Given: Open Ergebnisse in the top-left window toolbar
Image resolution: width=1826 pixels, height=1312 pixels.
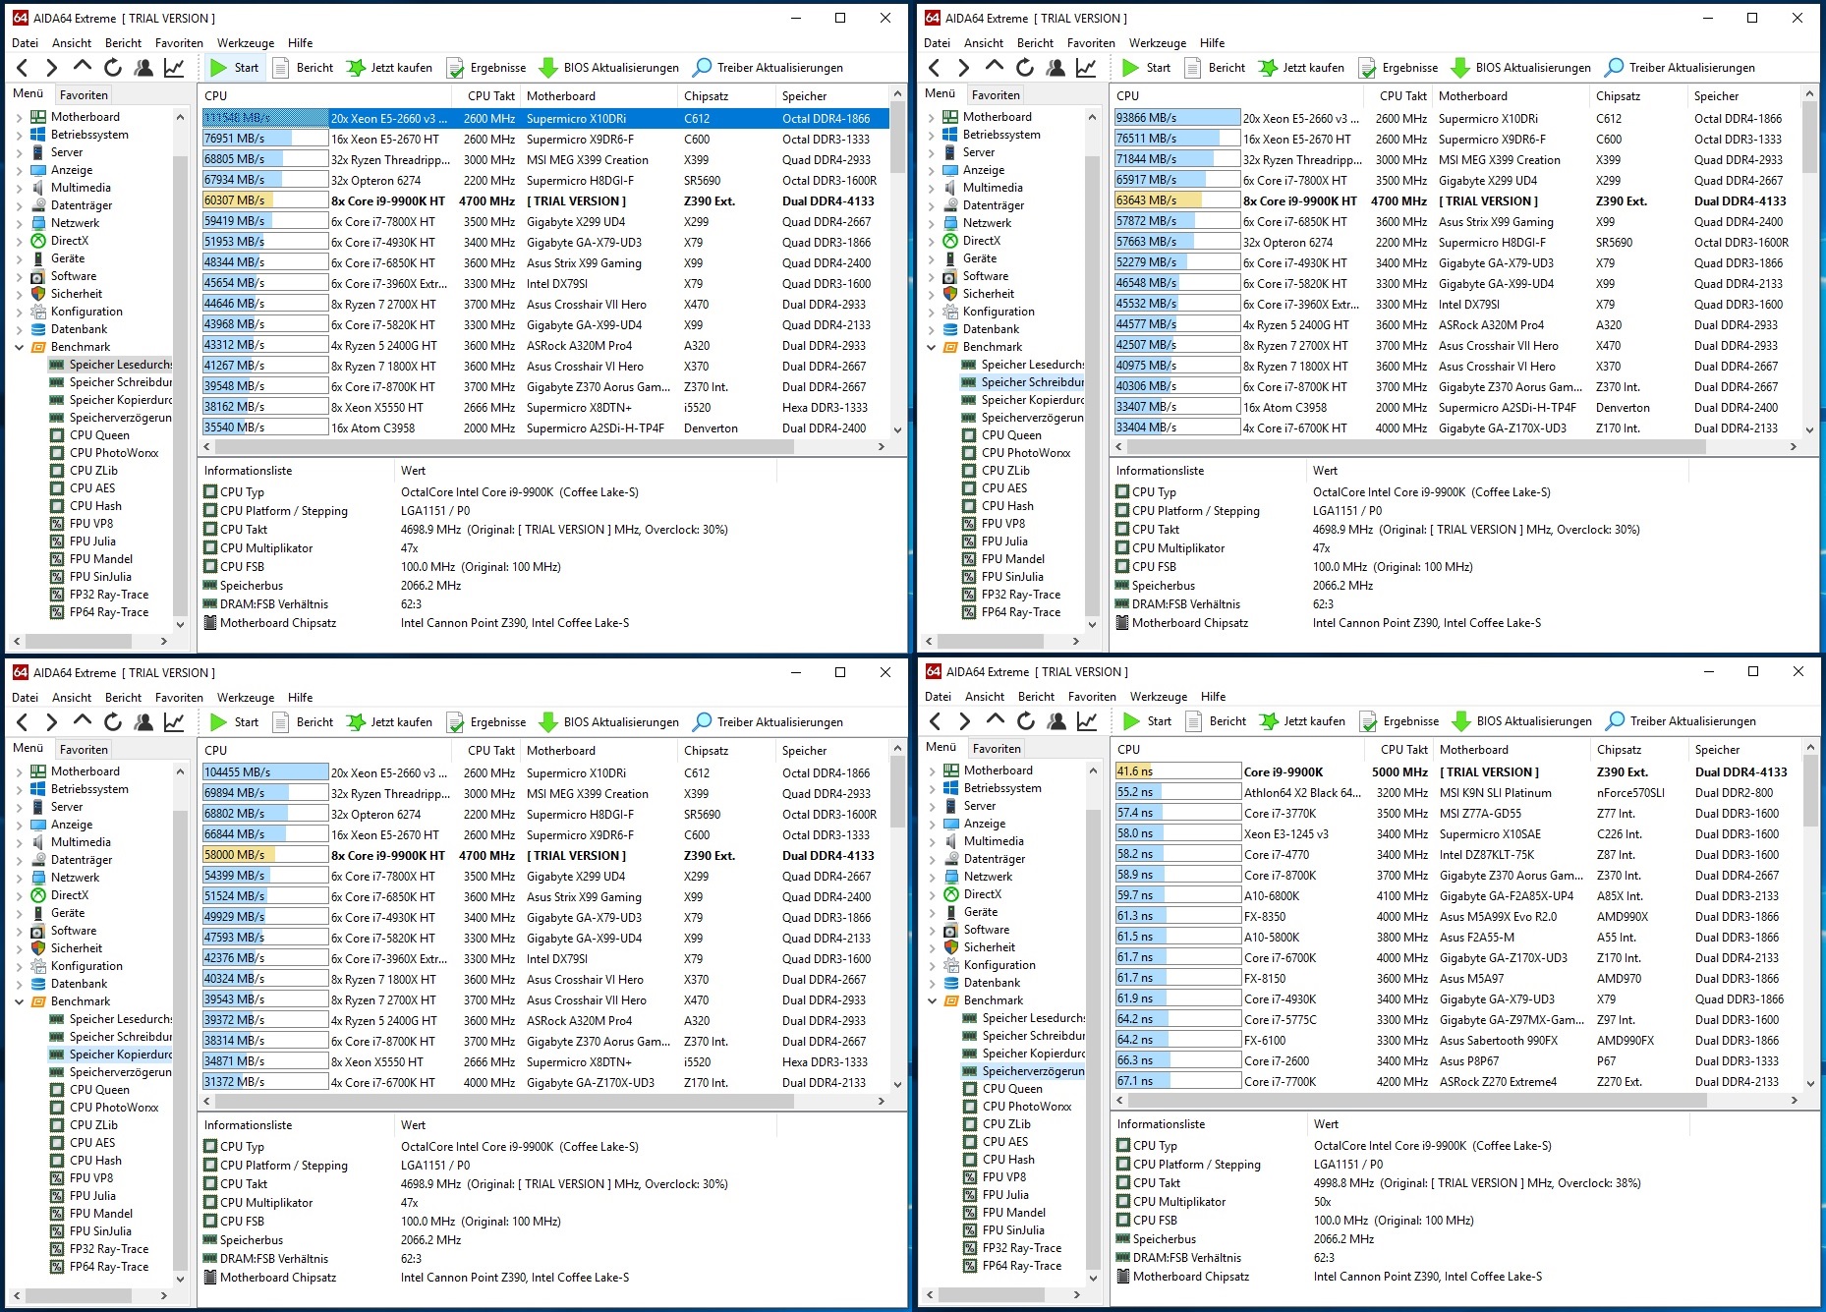Looking at the screenshot, I should coord(486,68).
